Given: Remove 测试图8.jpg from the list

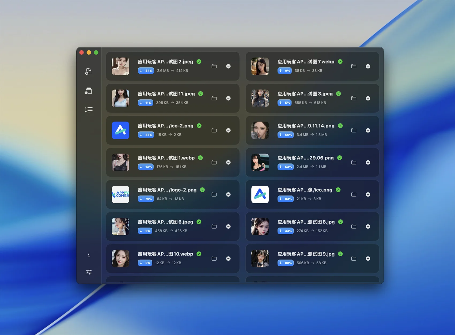Looking at the screenshot, I should pyautogui.click(x=368, y=227).
